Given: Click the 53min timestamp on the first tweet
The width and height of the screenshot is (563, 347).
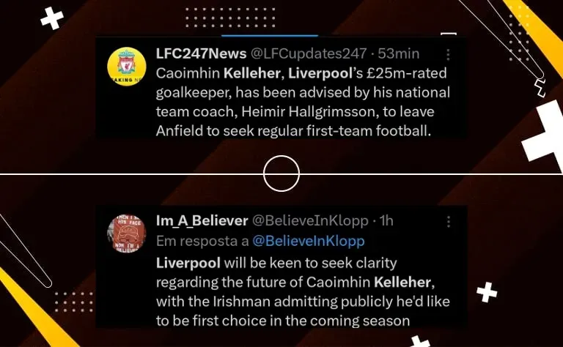Looking at the screenshot, I should click(399, 53).
